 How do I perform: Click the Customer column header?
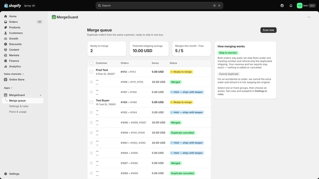[x=102, y=63]
